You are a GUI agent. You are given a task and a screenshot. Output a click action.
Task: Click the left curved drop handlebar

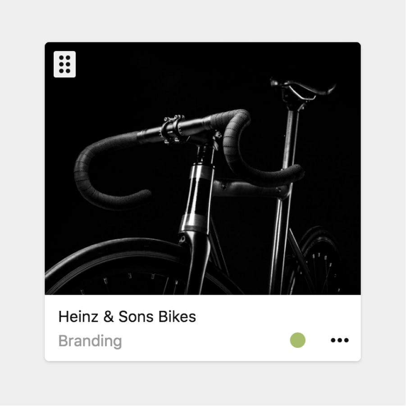109,171
